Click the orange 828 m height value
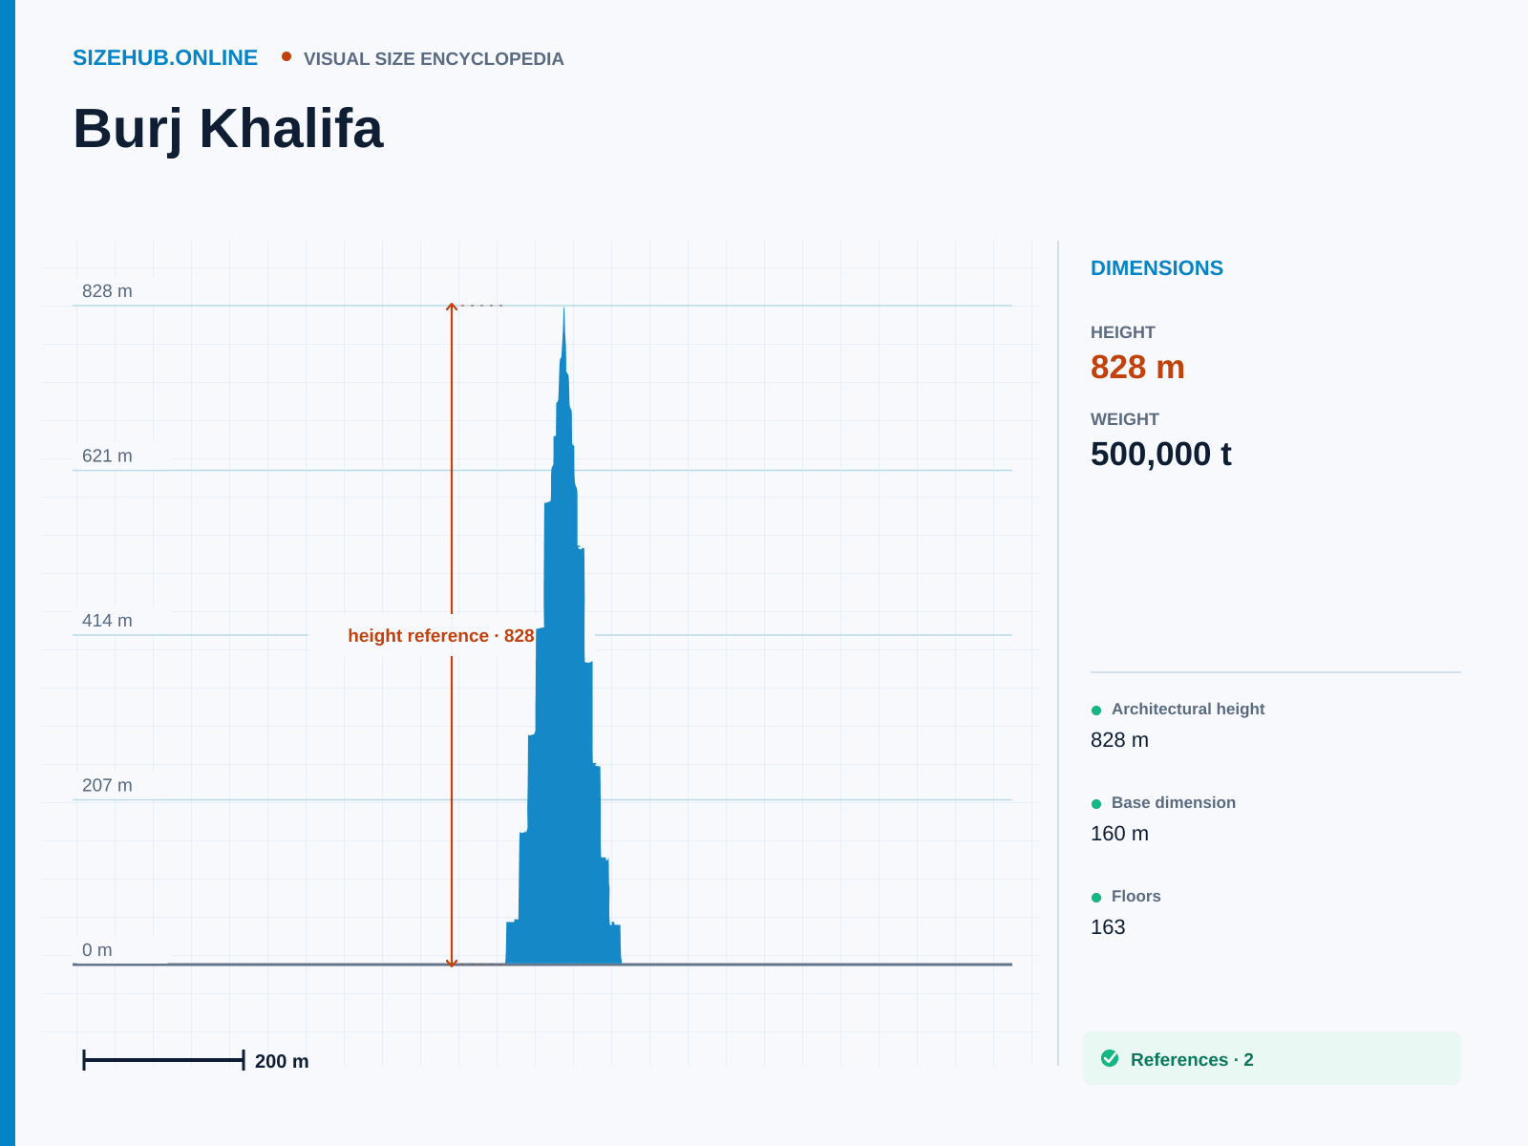This screenshot has width=1528, height=1146. click(1137, 368)
